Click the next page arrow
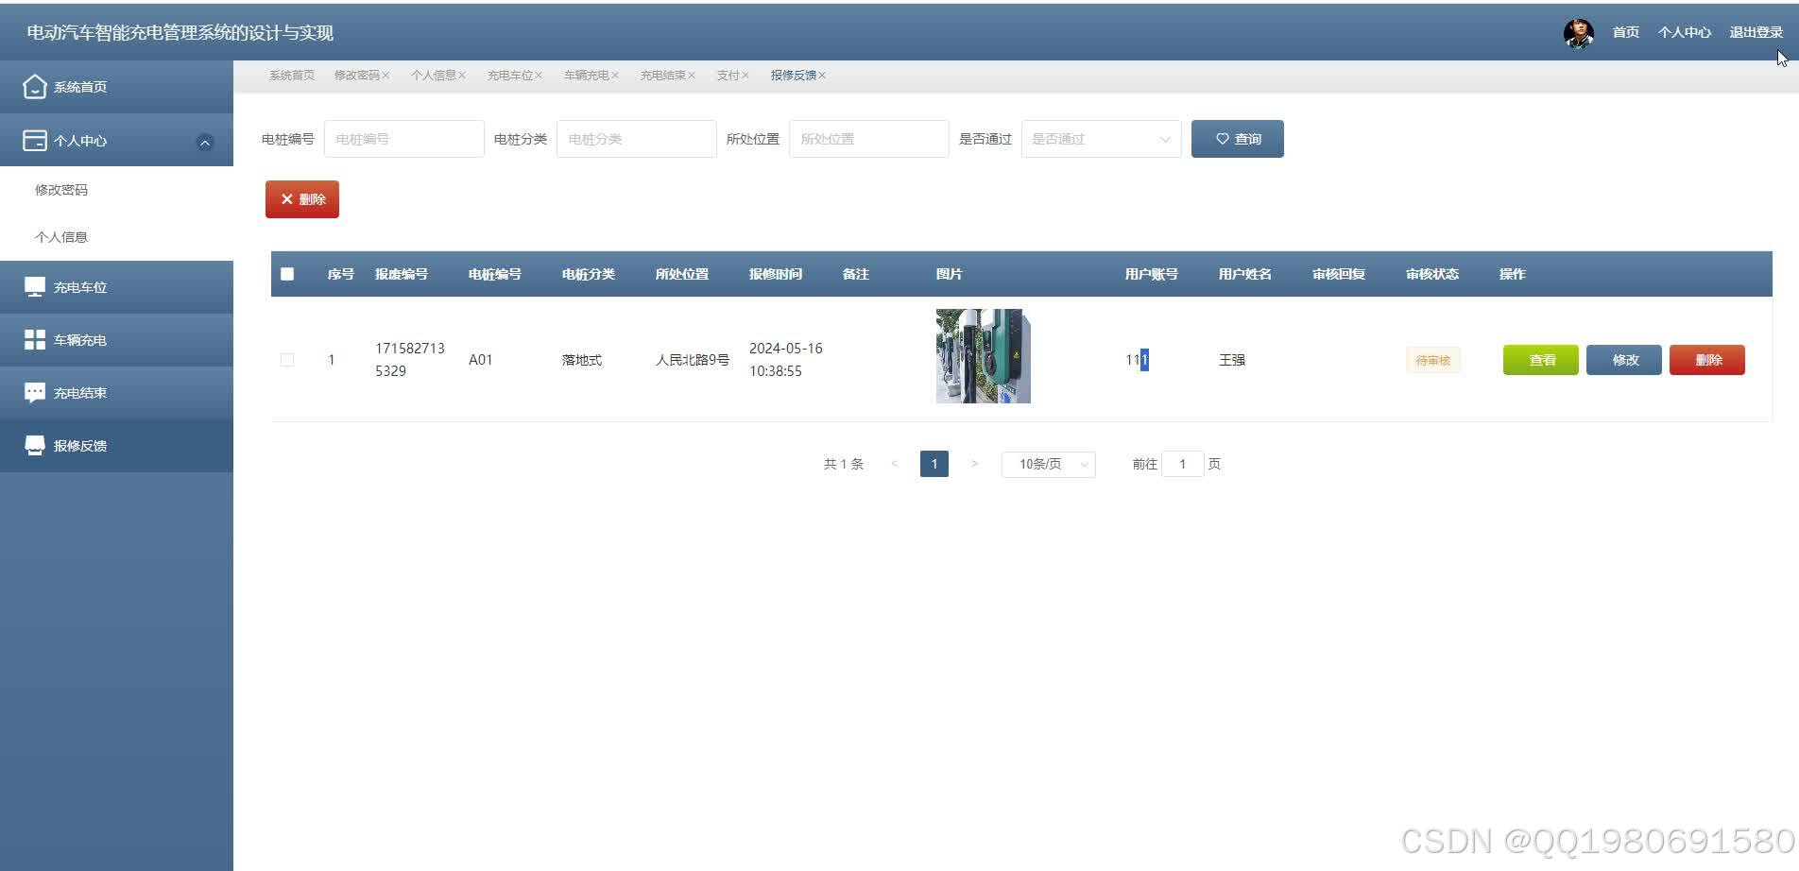Screen dimensions: 1799x871 [974, 464]
